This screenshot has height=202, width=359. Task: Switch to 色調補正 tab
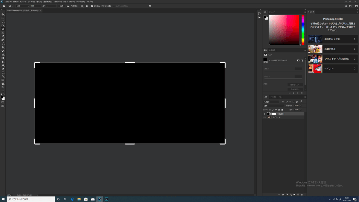(x=272, y=50)
